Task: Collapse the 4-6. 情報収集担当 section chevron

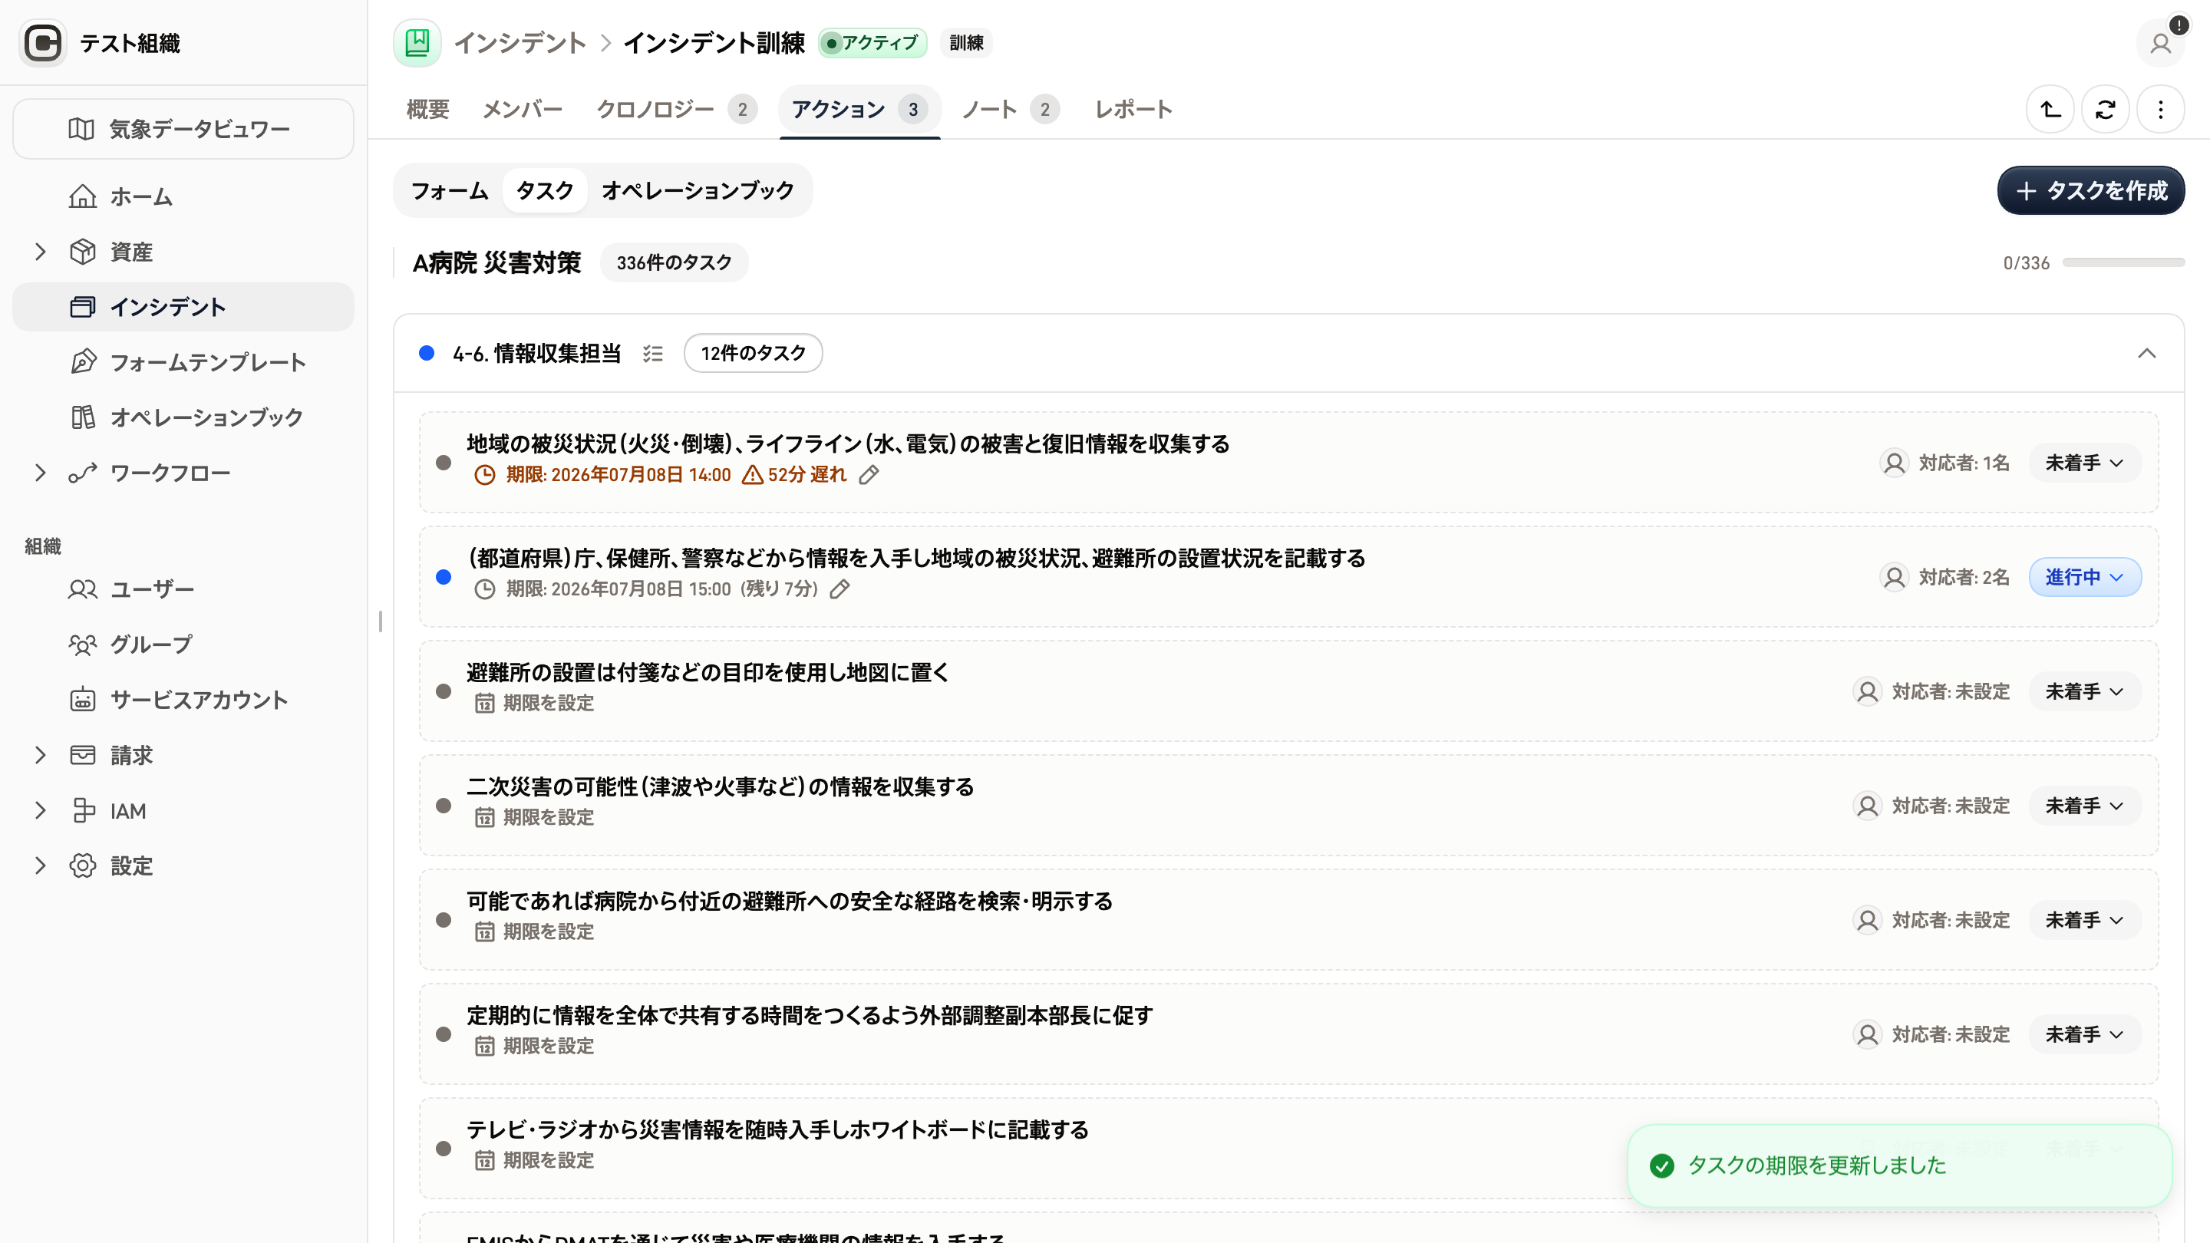Action: point(2146,354)
